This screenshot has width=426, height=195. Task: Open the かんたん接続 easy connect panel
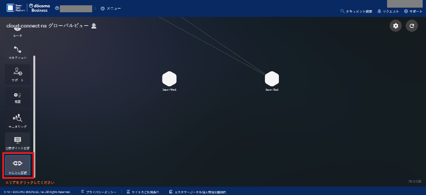tap(18, 165)
